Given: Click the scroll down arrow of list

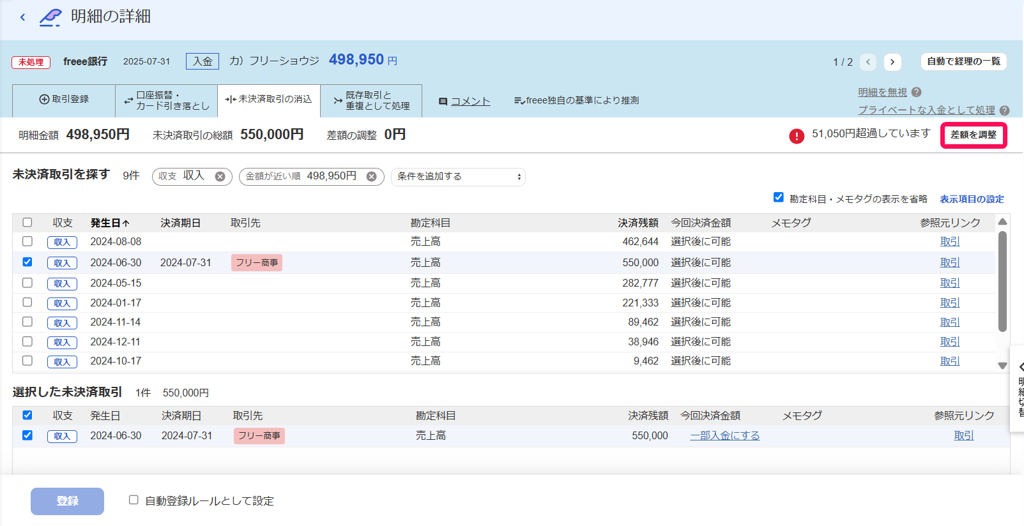Looking at the screenshot, I should tap(1002, 366).
